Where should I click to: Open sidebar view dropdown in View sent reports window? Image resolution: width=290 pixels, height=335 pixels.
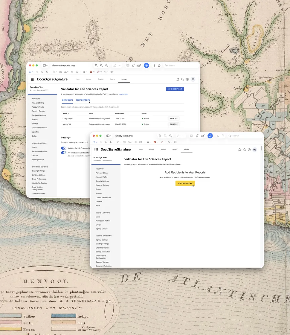pyautogui.click(x=45, y=66)
